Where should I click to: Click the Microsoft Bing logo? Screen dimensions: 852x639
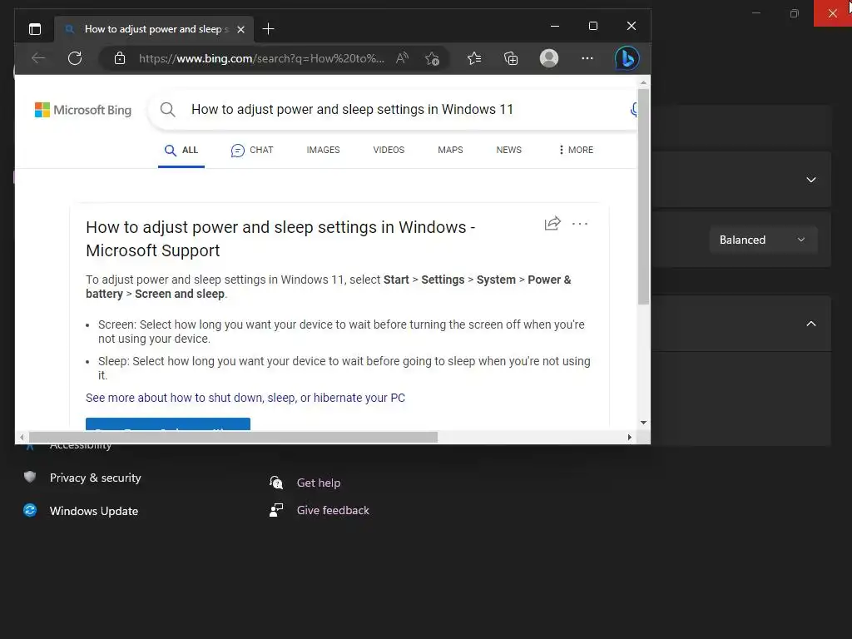(x=83, y=110)
